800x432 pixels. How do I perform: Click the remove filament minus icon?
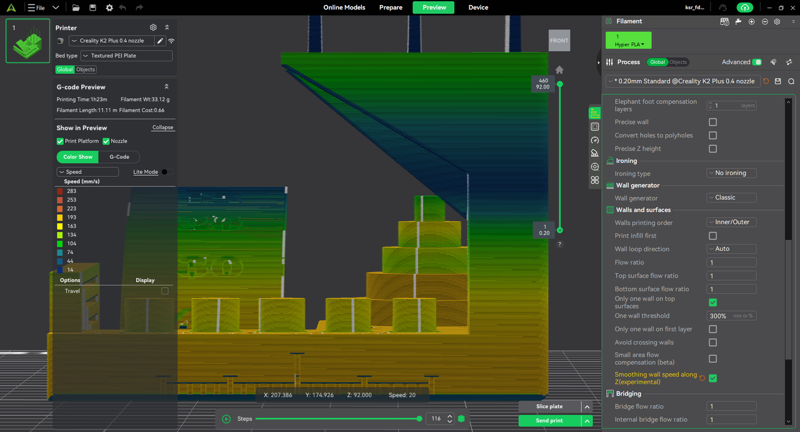pos(764,21)
